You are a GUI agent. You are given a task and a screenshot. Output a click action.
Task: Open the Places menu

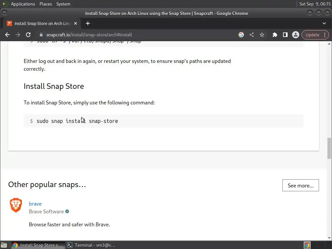tap(46, 4)
